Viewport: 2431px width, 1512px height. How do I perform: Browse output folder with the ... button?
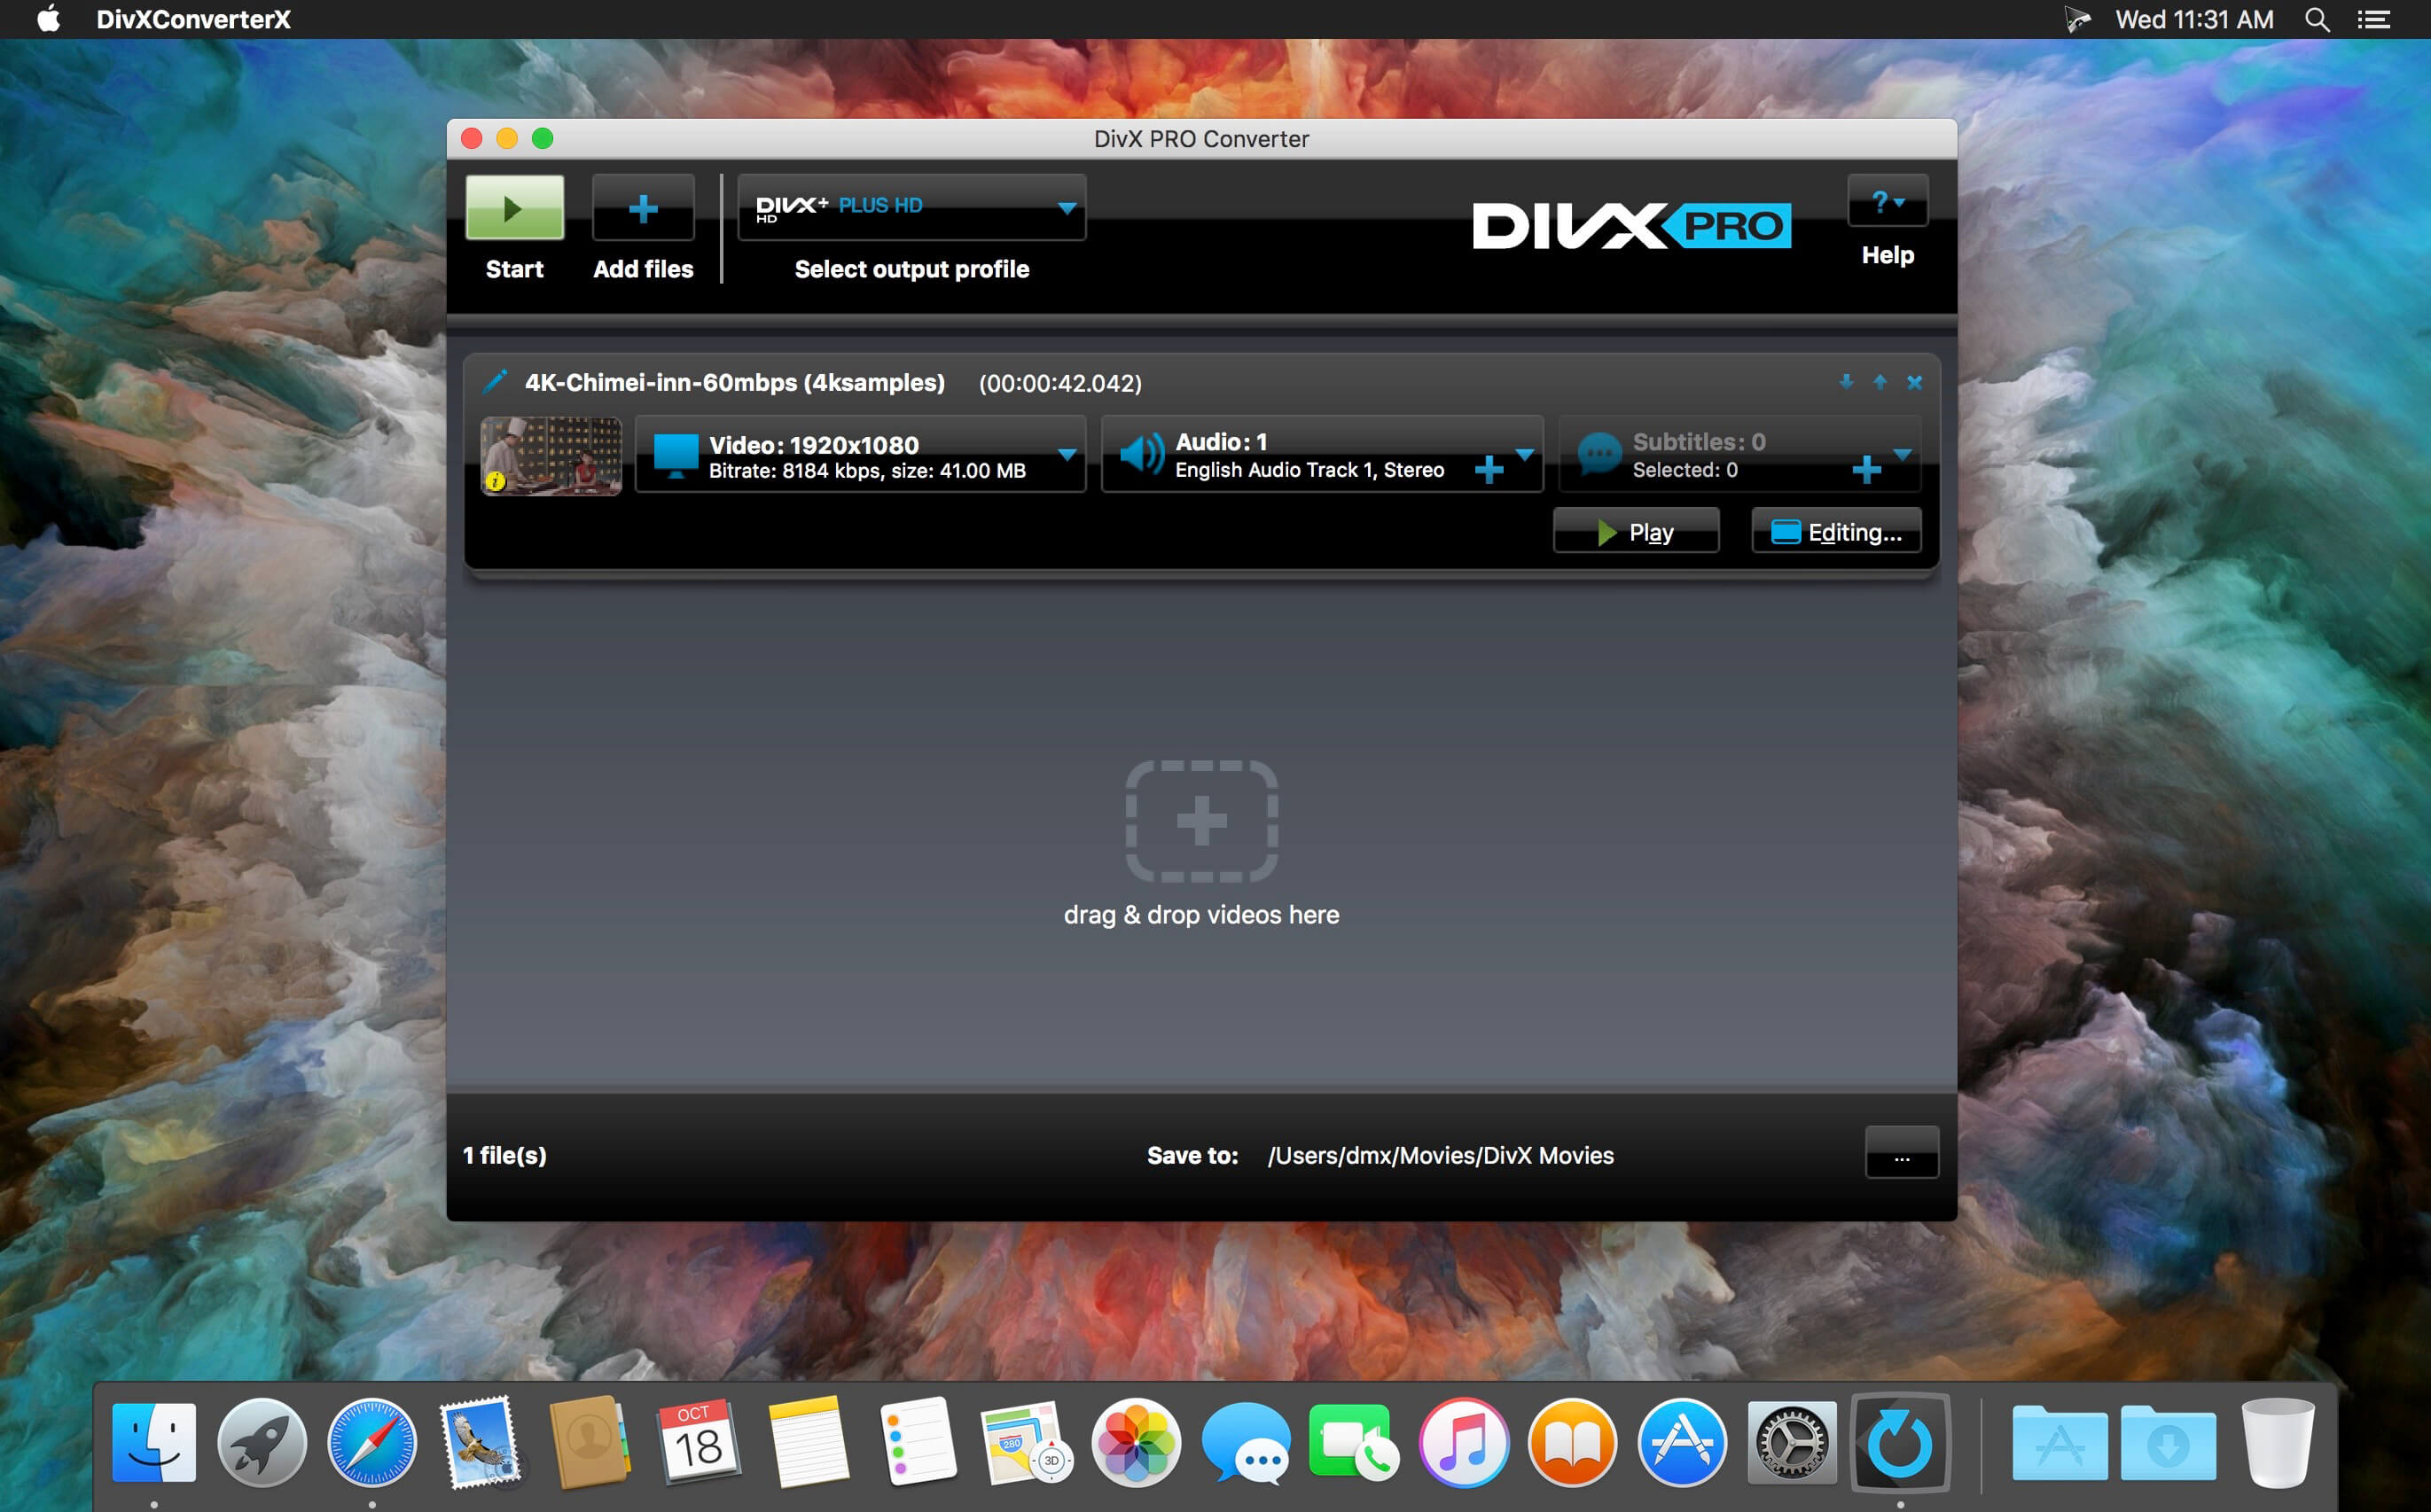coord(1902,1153)
